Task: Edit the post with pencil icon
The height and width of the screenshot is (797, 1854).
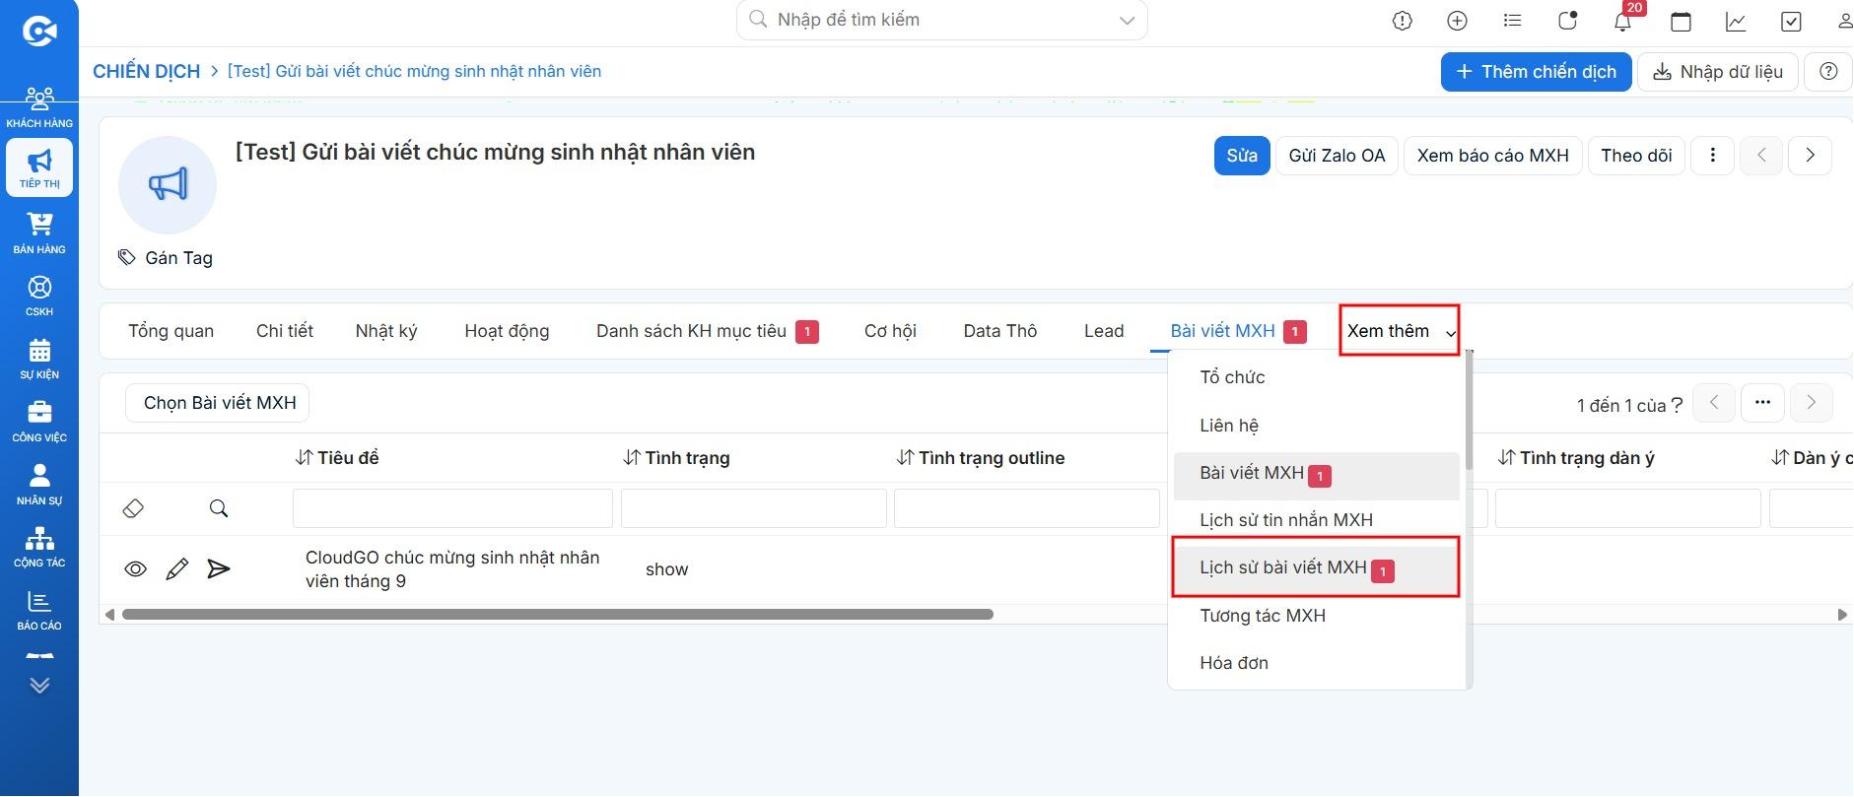Action: pyautogui.click(x=177, y=569)
